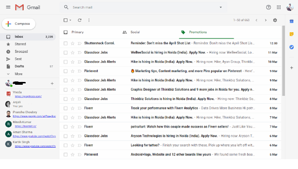The width and height of the screenshot is (298, 169).
Task: Mark Aryson Technologies email as important
Action: 79,136
